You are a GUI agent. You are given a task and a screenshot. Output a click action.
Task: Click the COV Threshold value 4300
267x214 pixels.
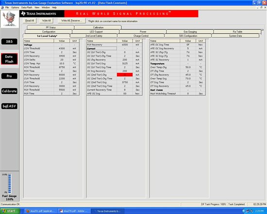coord(62,49)
